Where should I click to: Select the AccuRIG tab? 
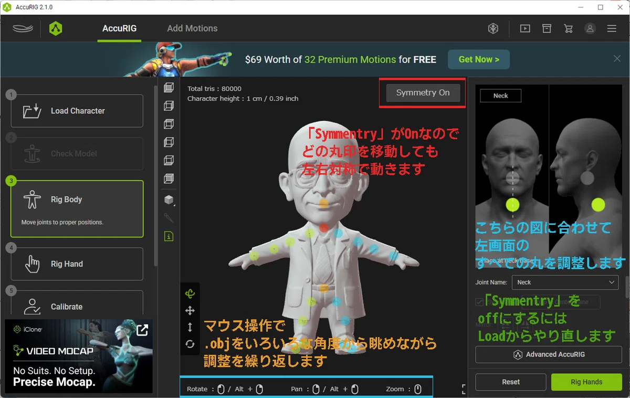point(119,28)
